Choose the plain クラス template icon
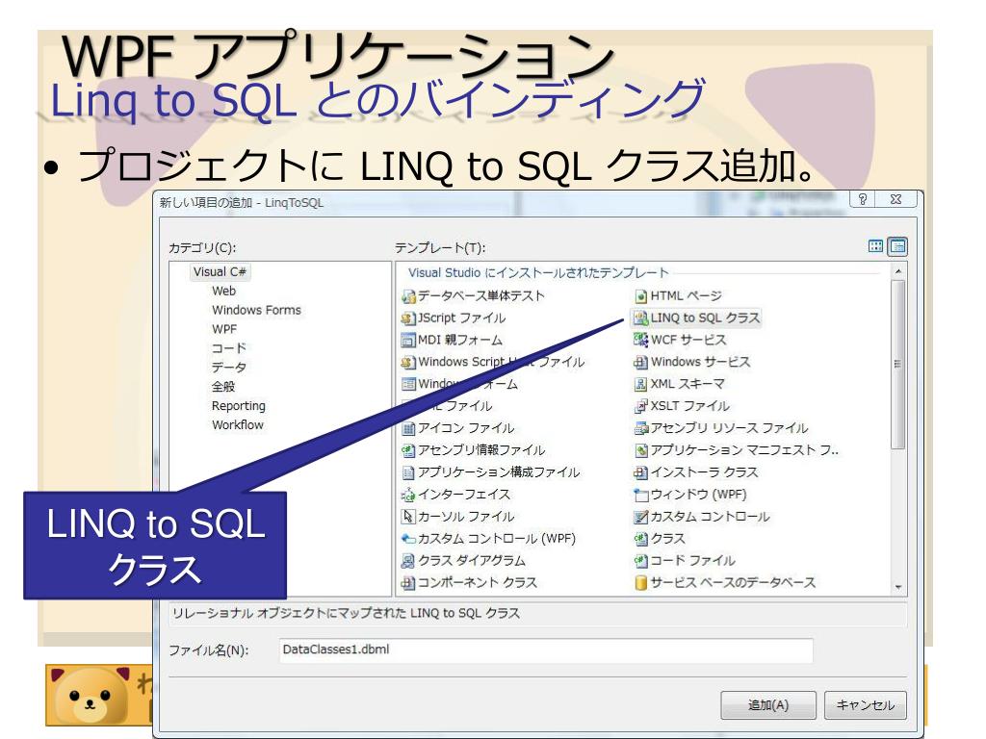 point(640,539)
